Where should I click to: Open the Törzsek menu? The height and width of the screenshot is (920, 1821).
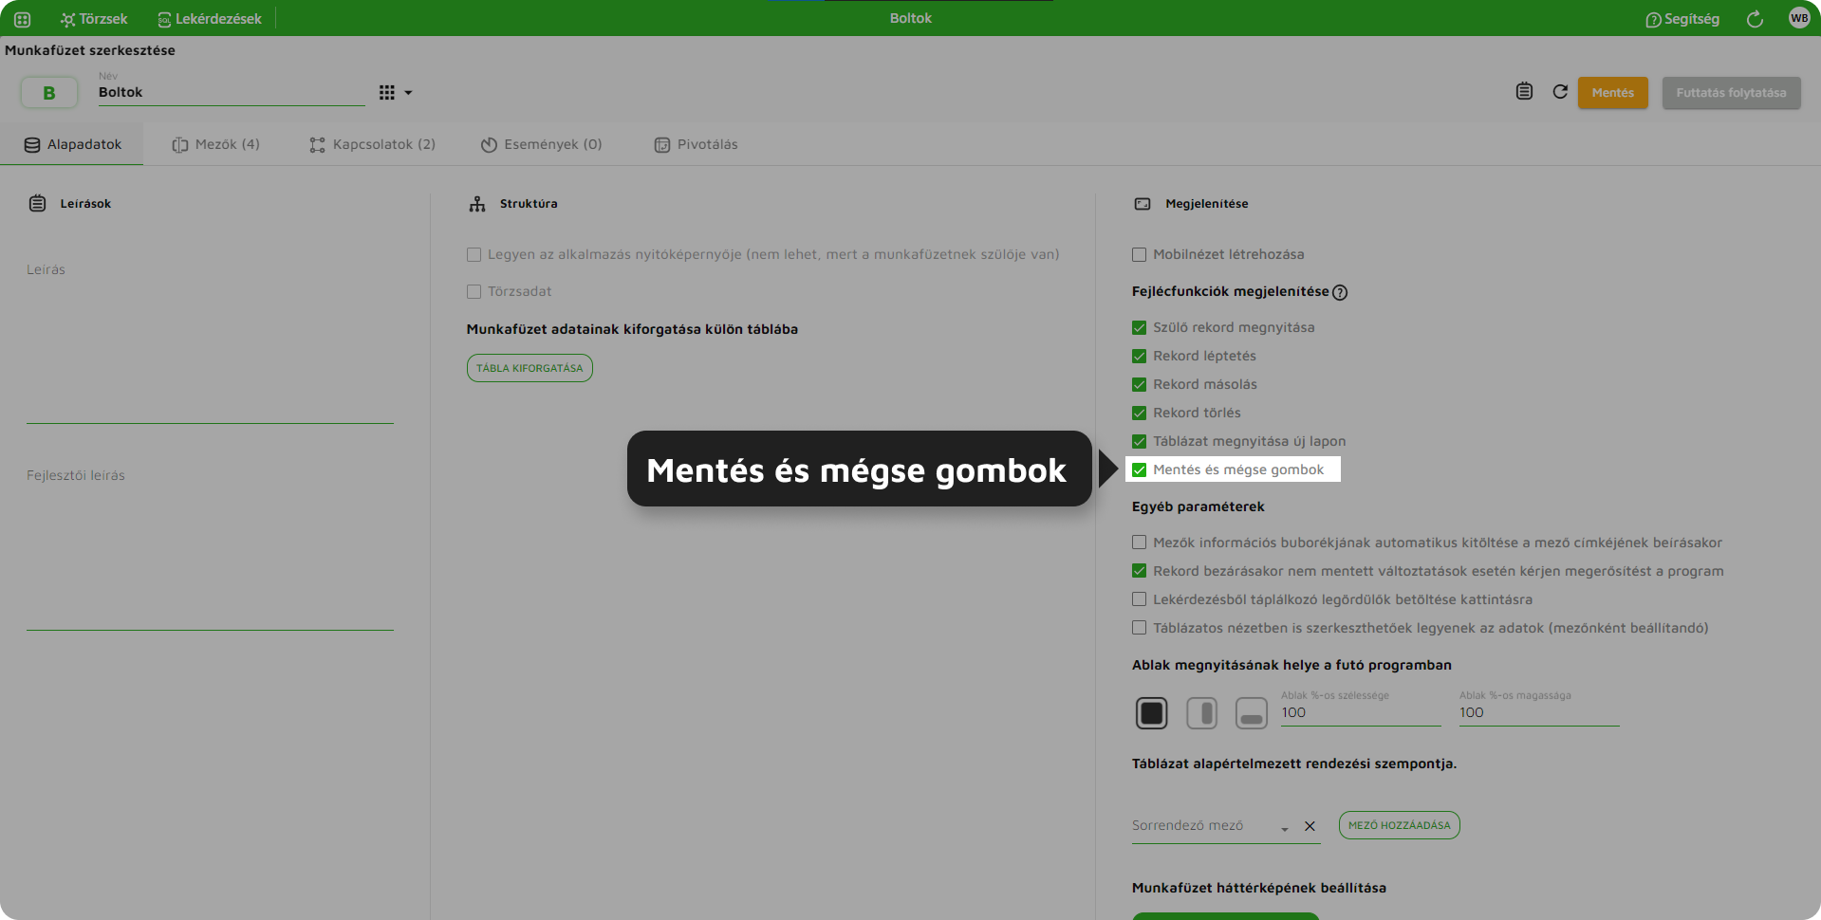tap(94, 19)
